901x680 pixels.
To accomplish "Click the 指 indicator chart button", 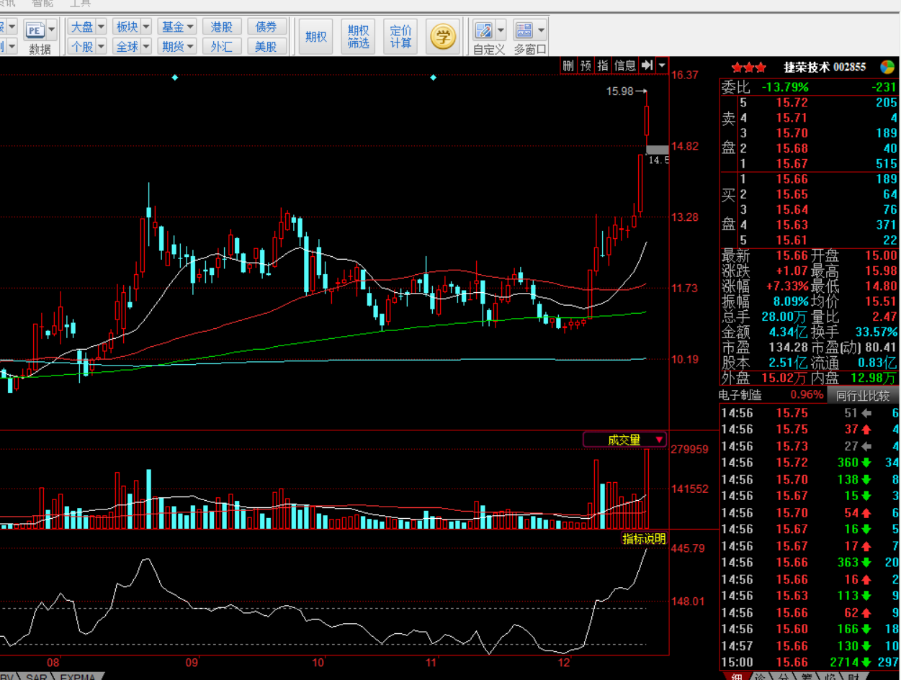I will coord(603,65).
